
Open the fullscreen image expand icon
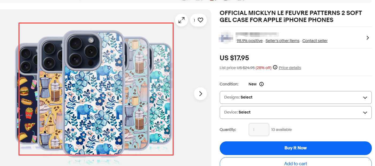click(181, 20)
